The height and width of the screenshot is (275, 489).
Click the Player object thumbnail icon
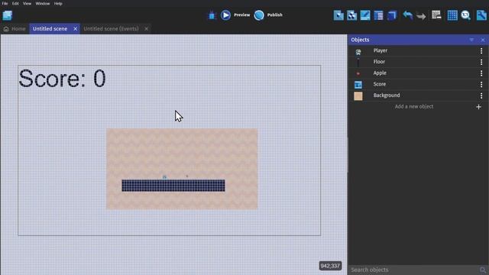click(358, 52)
